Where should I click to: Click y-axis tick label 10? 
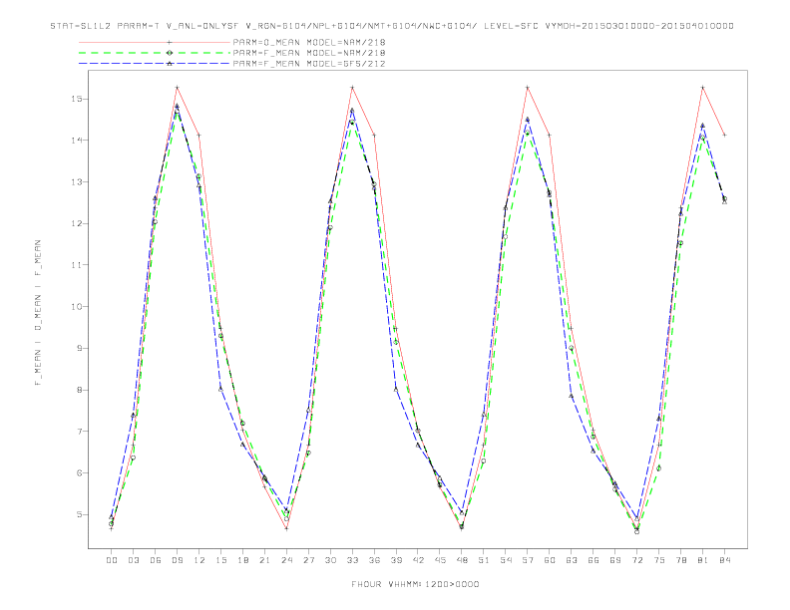click(x=77, y=307)
